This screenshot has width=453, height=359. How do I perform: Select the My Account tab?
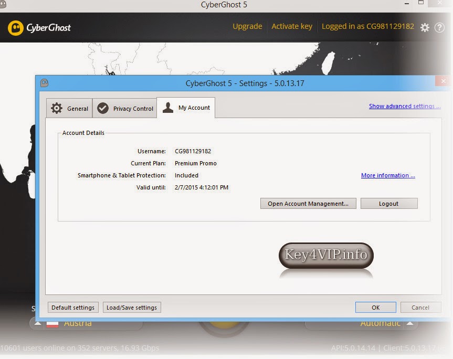[x=186, y=108]
